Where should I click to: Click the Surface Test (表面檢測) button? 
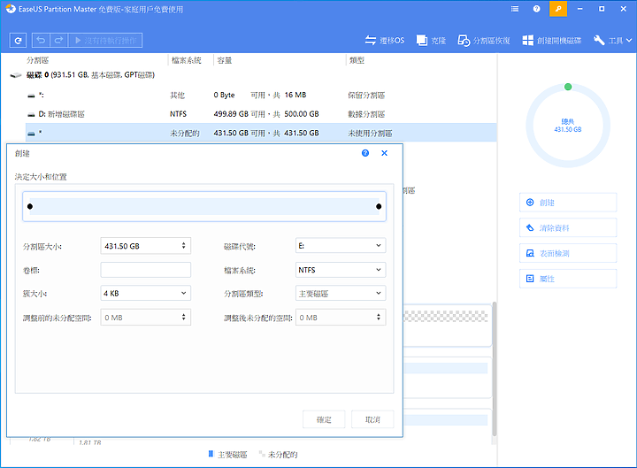point(568,253)
